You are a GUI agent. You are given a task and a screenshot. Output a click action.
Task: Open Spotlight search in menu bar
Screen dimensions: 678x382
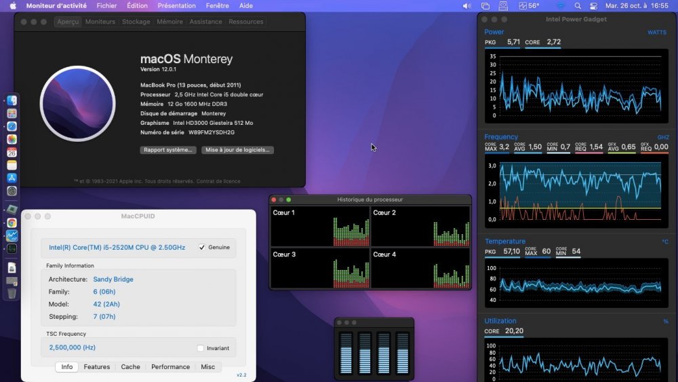tap(578, 5)
